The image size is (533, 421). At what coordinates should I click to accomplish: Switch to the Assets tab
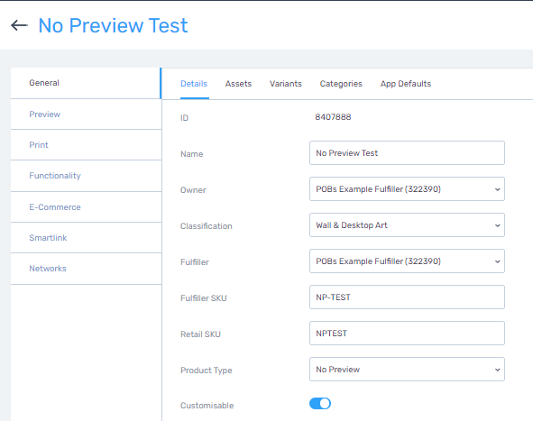point(238,84)
